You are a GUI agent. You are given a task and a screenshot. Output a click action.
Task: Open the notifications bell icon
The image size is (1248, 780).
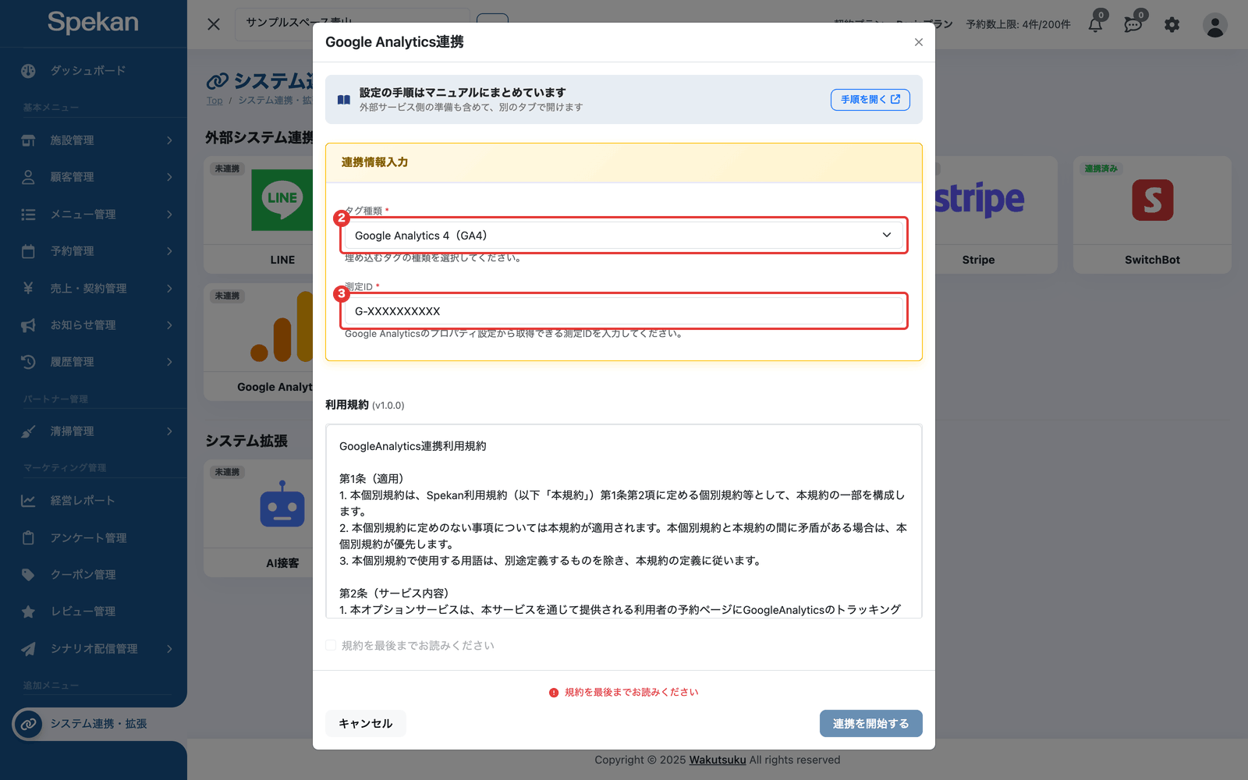click(x=1096, y=24)
